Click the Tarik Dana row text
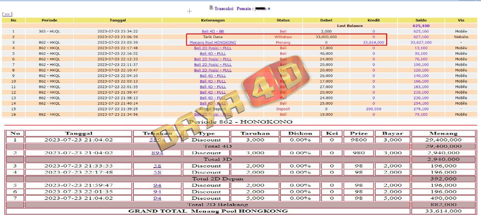Viewport: 481px width, 215px height. [213, 37]
